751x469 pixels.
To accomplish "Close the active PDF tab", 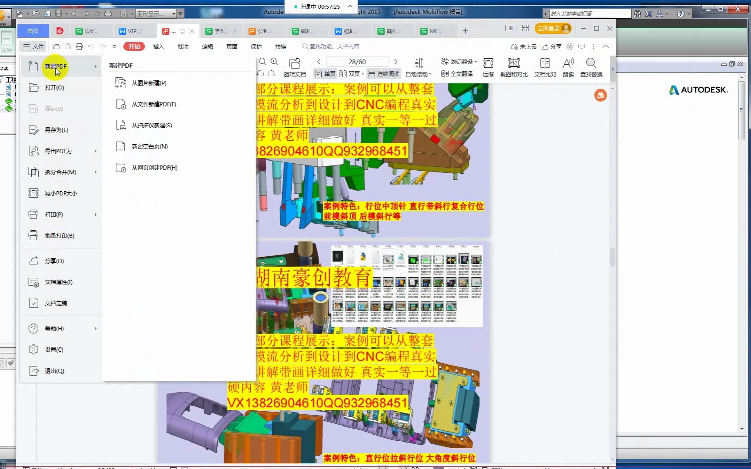I will 192,31.
